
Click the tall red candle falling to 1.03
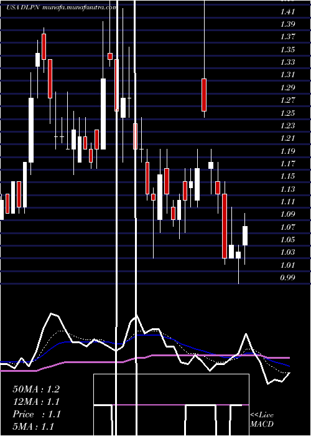[x=225, y=226]
